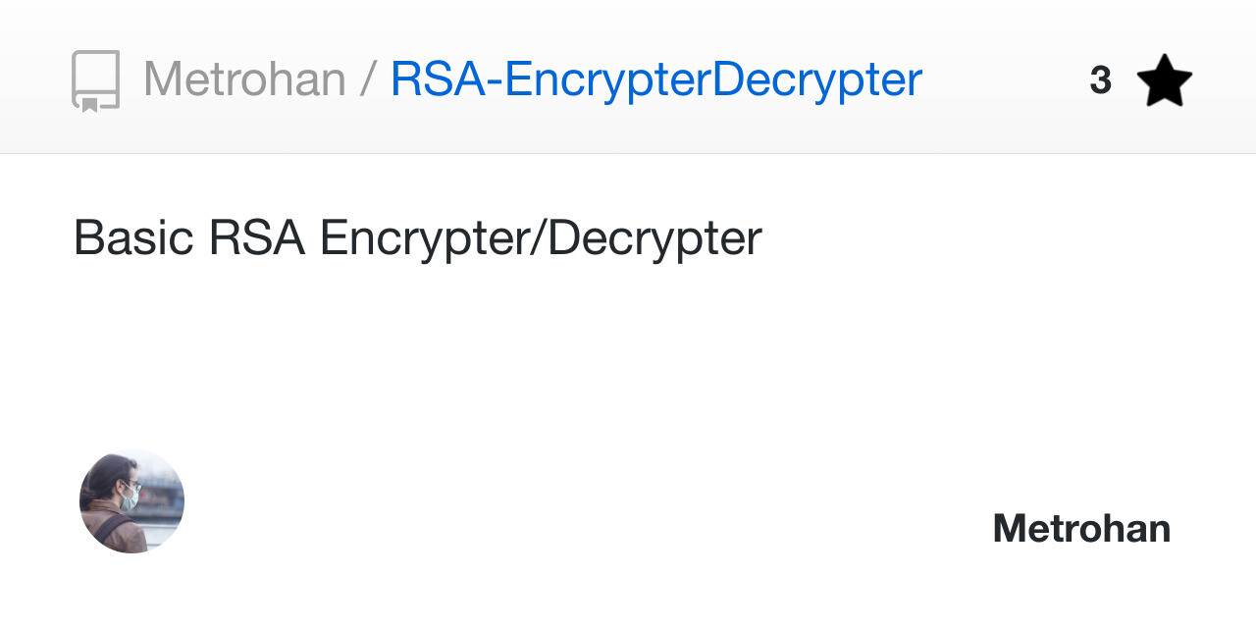Select the gray bookmark repo icon

coord(95,80)
